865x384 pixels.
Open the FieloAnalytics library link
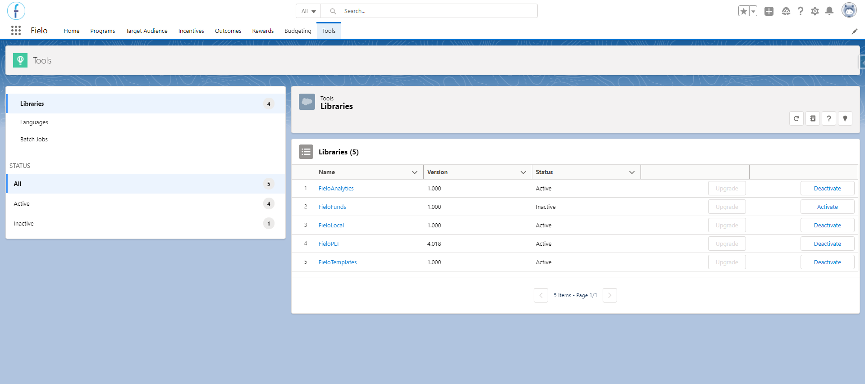click(x=336, y=189)
